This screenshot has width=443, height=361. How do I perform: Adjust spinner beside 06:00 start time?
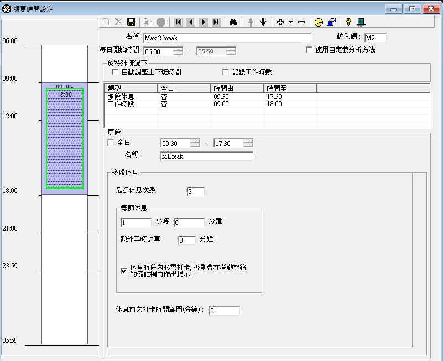point(178,51)
